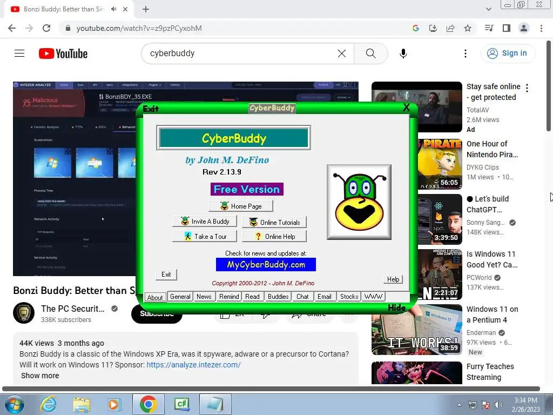Open File Explorer from taskbar
The image size is (553, 415).
[x=82, y=404]
